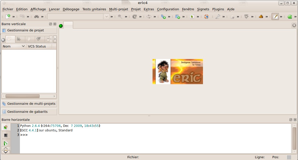Open the Gestionnaire de multi-projets section

coord(29,103)
